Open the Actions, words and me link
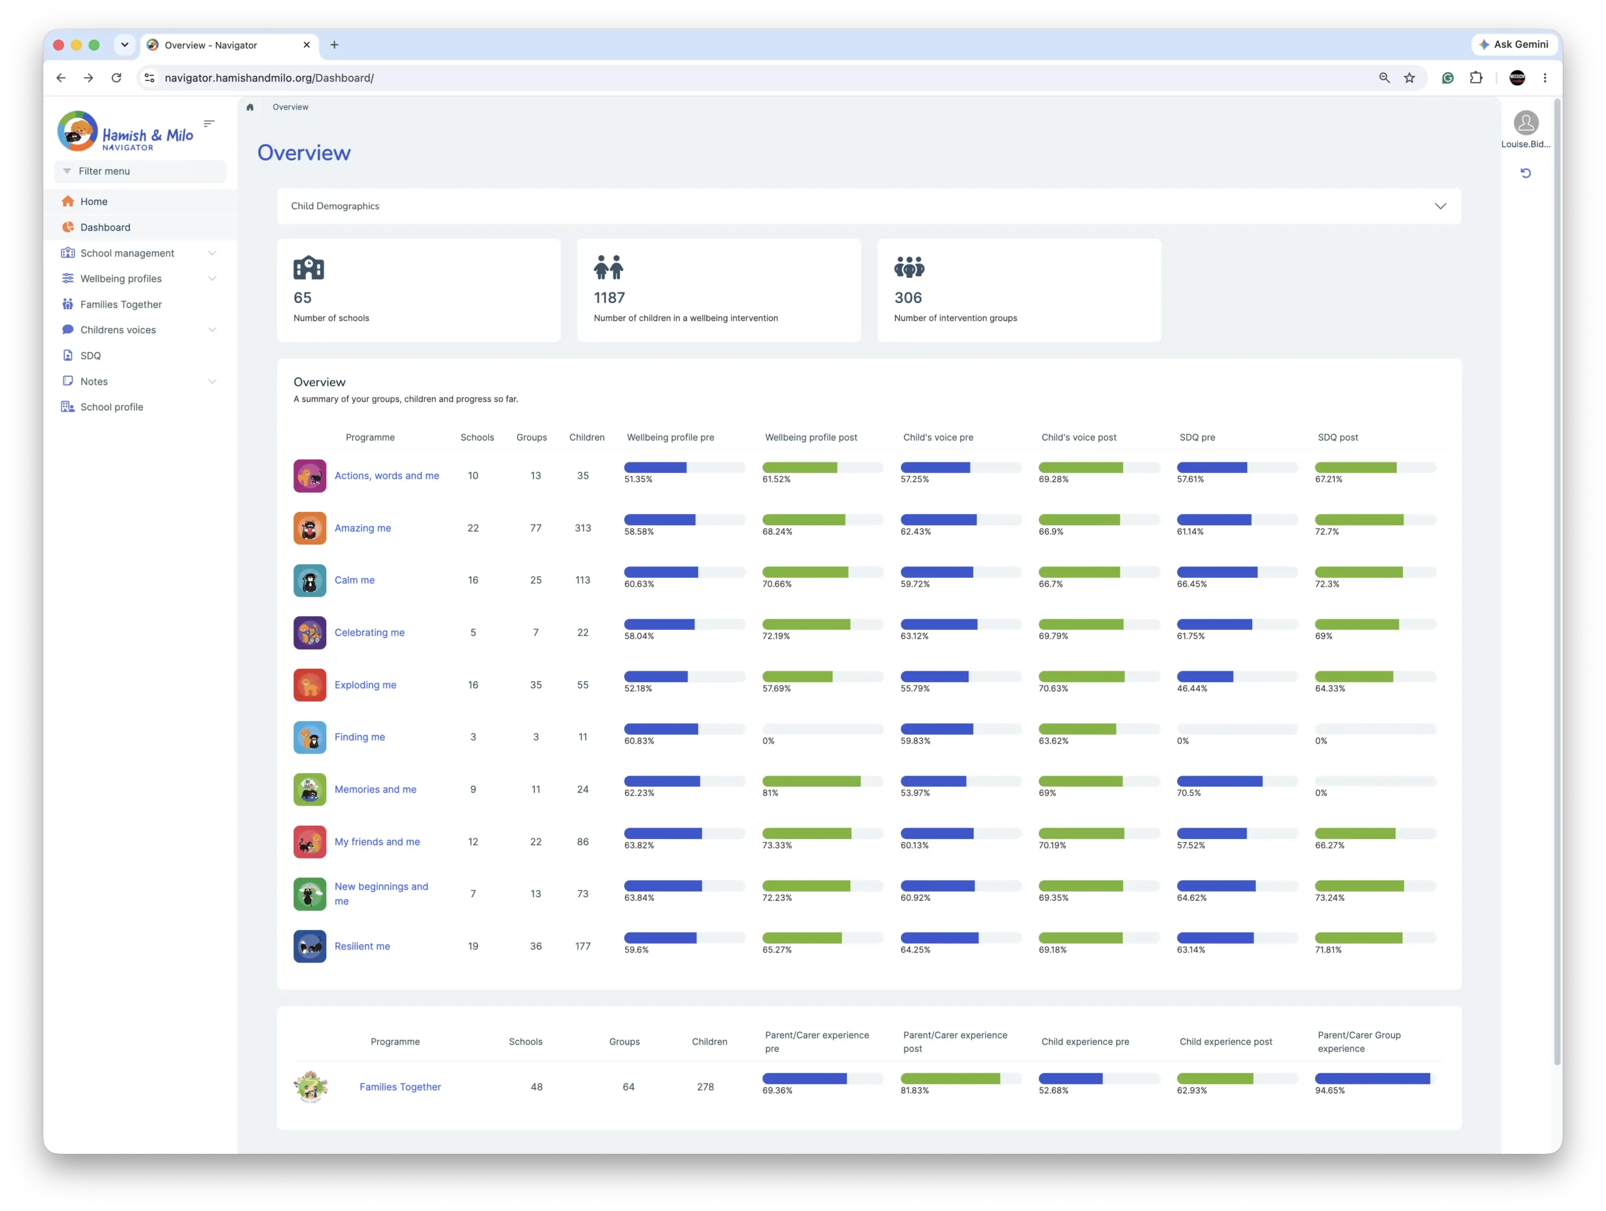The width and height of the screenshot is (1606, 1211). point(387,476)
